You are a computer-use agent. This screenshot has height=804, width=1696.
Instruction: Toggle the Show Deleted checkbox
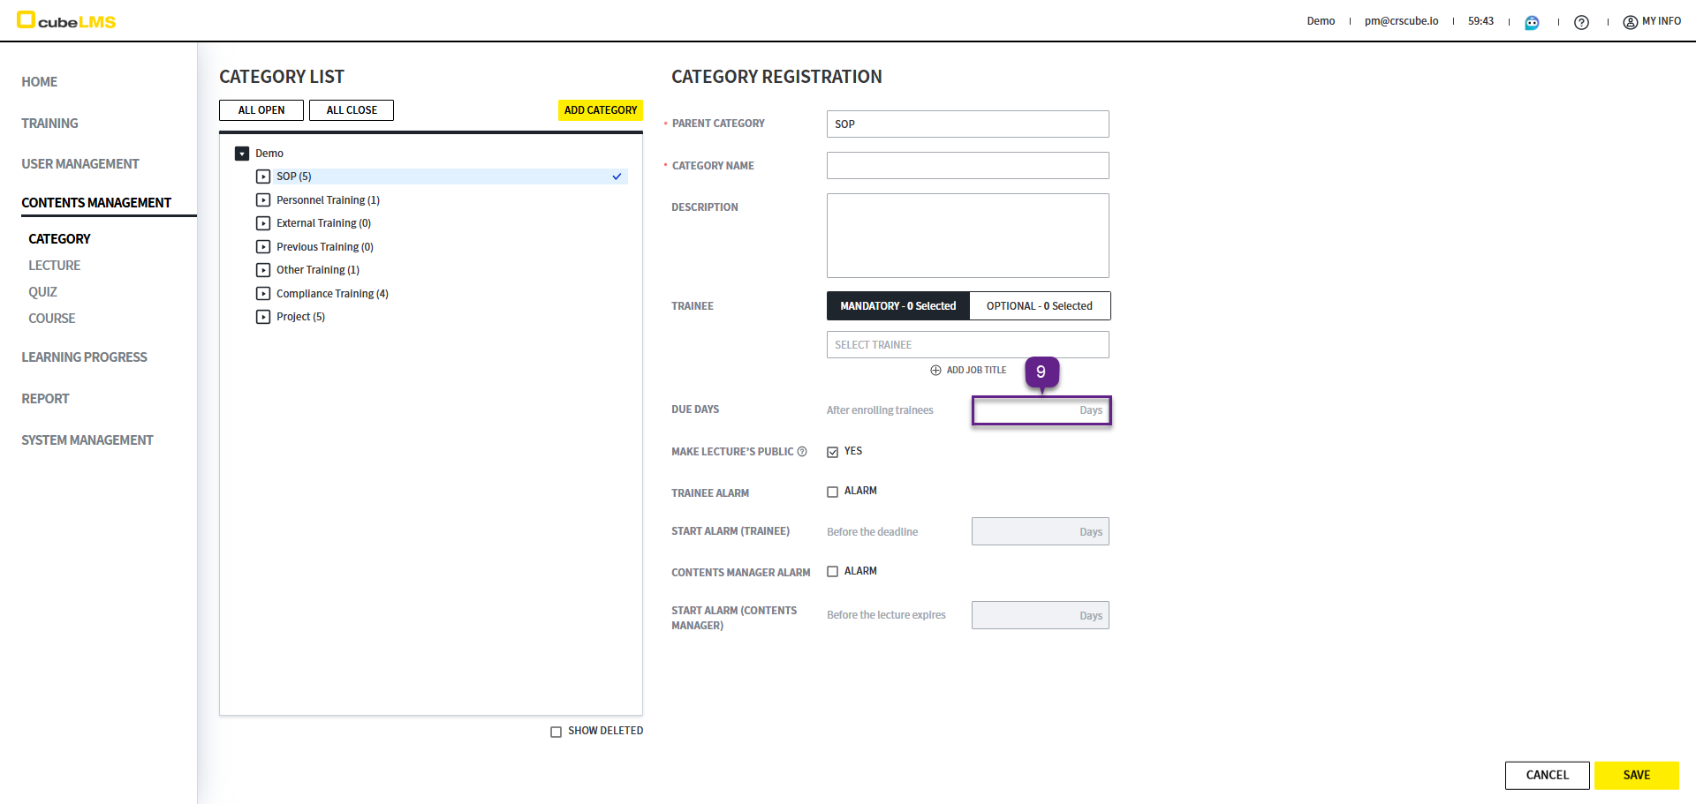pyautogui.click(x=556, y=732)
